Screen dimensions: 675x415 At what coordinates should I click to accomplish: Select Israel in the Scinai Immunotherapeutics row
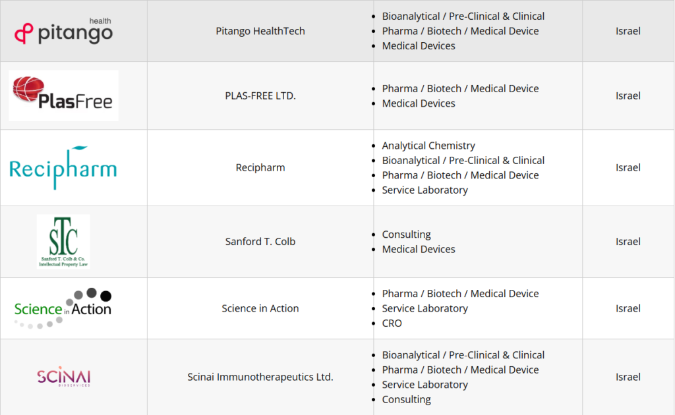(628, 377)
